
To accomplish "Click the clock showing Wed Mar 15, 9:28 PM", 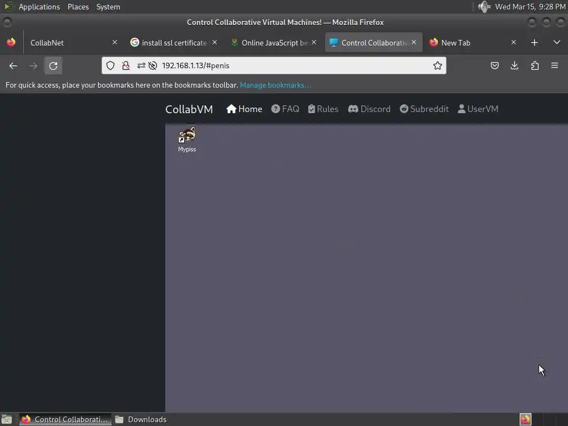I will tap(530, 7).
